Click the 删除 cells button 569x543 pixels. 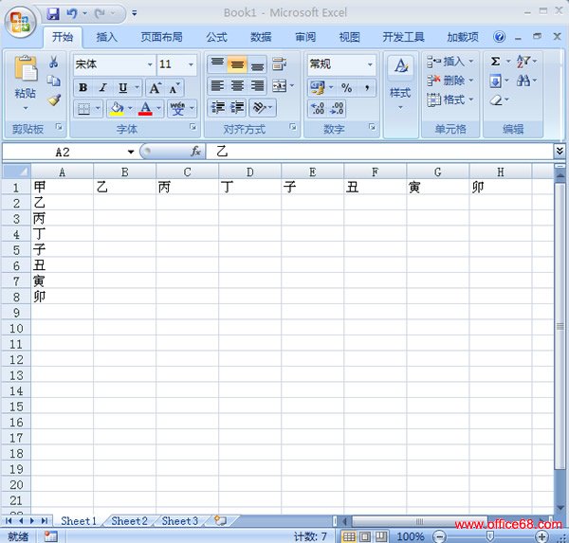[450, 81]
